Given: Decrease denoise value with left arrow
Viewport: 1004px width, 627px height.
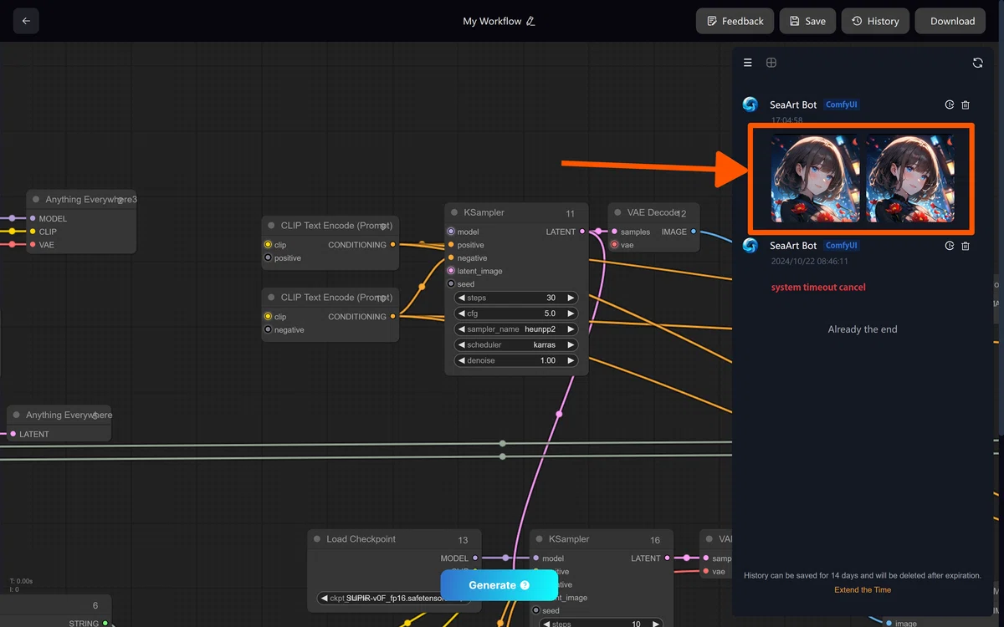Looking at the screenshot, I should [461, 360].
